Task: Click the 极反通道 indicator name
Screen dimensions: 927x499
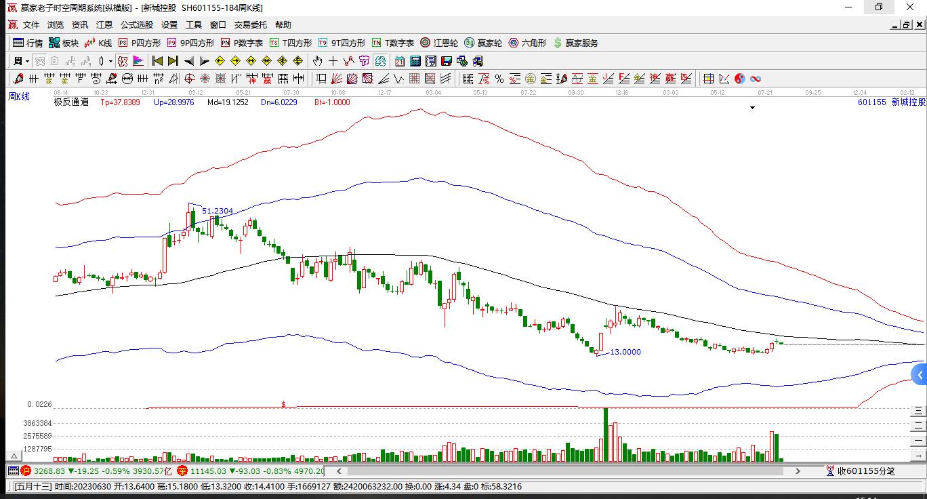Action: coord(71,102)
